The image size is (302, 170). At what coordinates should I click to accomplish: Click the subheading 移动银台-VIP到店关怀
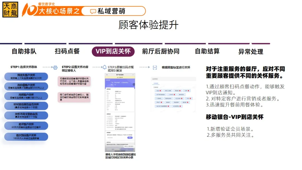pyautogui.click(x=235, y=117)
